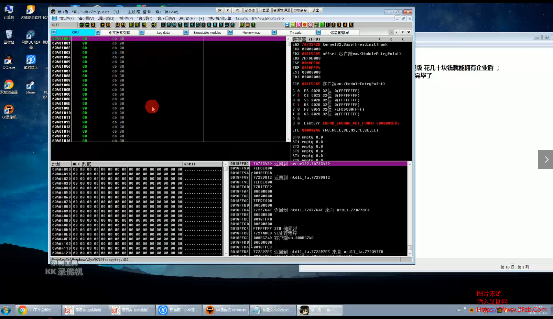553x319 pixels.
Task: Click the CMD命令 button
Action: tap(300, 10)
